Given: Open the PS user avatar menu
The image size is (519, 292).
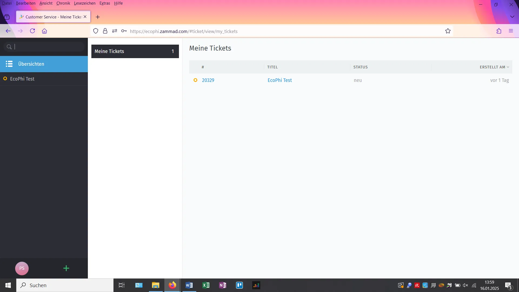Looking at the screenshot, I should tap(22, 268).
